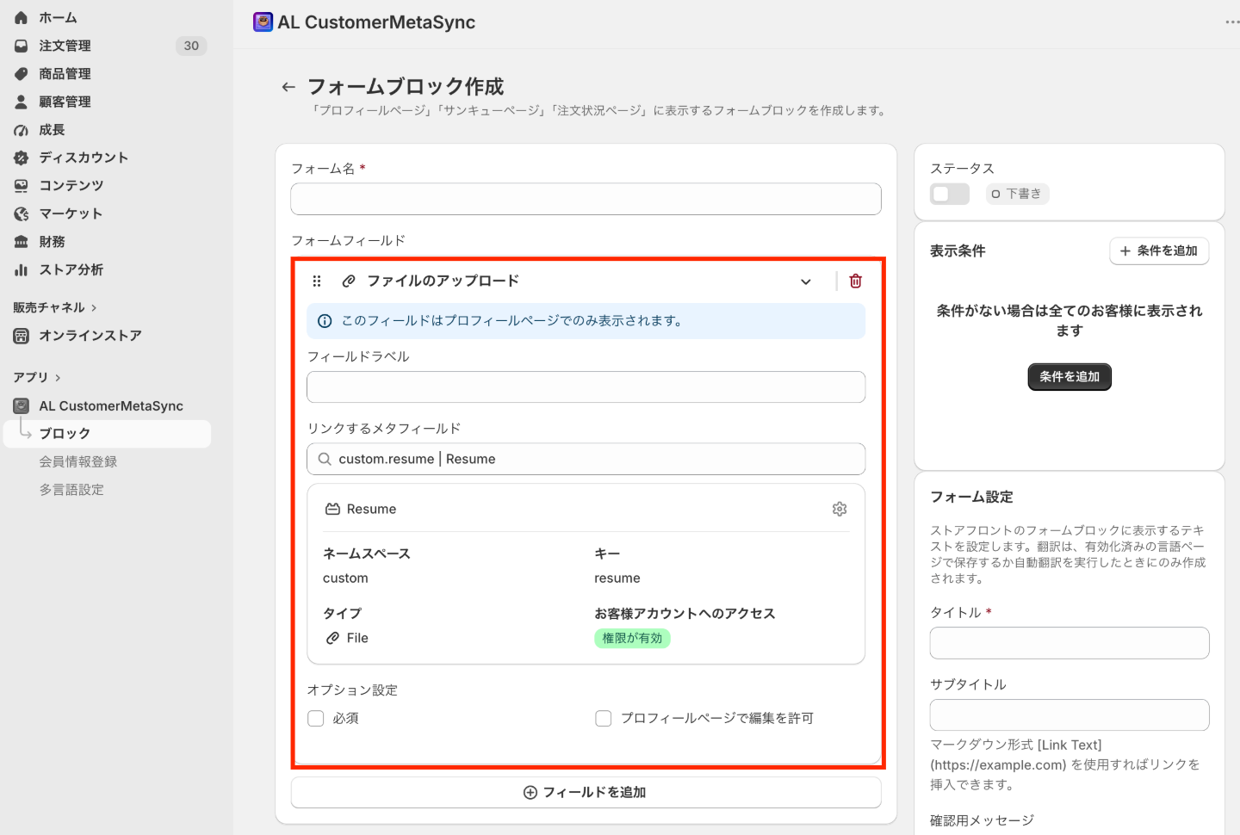The width and height of the screenshot is (1240, 835).
Task: Open 注文管理 orders icon
Action: click(22, 46)
